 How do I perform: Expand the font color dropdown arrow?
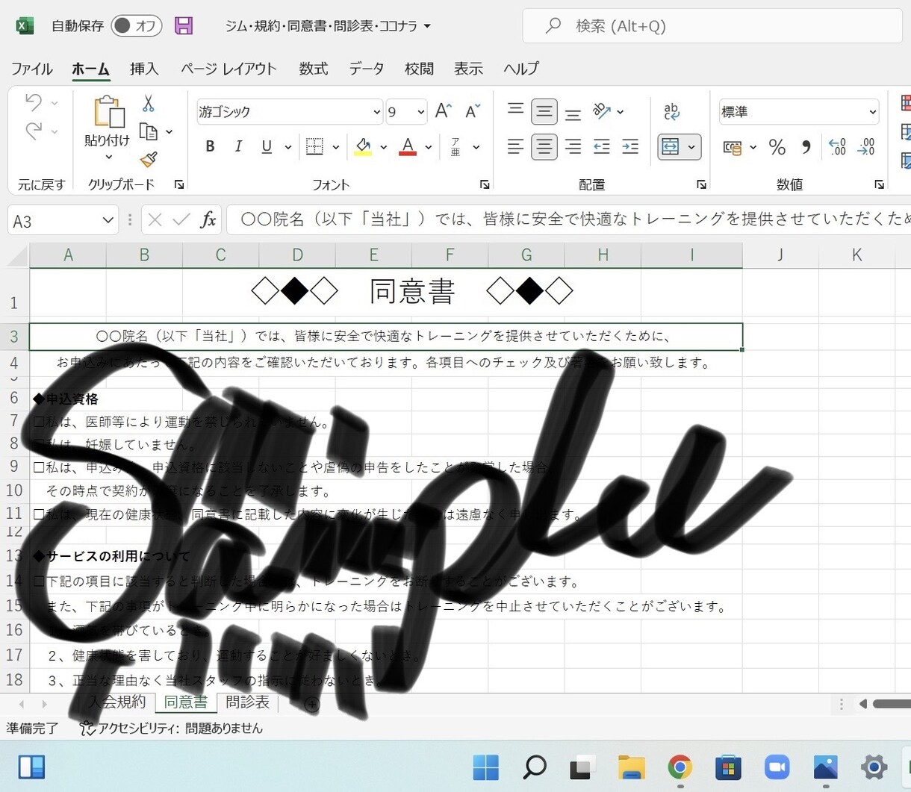(429, 147)
